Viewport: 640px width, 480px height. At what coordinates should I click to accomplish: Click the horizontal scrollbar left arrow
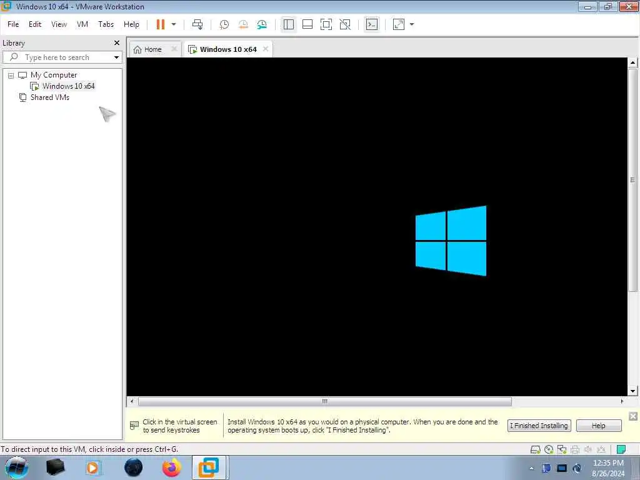tap(132, 402)
